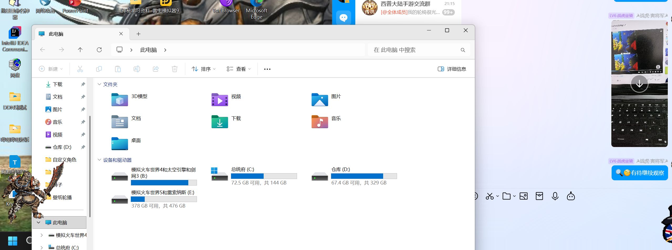Click the folder icon in chat toolbar
This screenshot has height=250, width=672.
pos(507,196)
